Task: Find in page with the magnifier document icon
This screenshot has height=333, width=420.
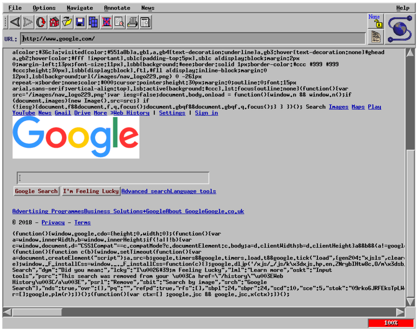Action: tap(119, 22)
